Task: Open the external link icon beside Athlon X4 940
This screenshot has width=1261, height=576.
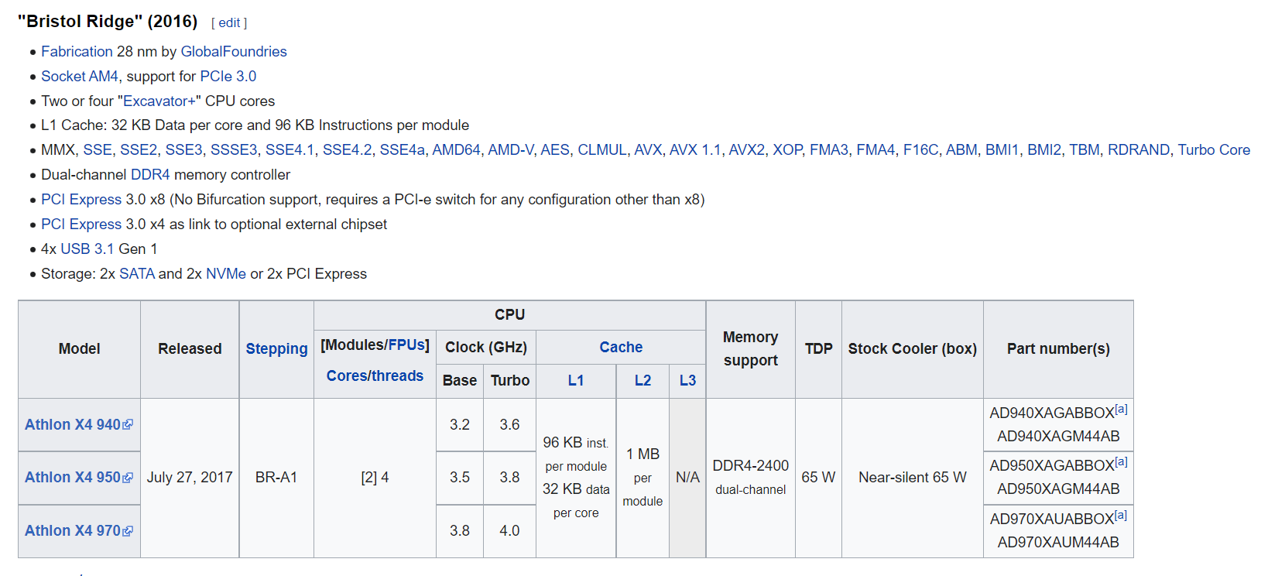Action: click(128, 424)
